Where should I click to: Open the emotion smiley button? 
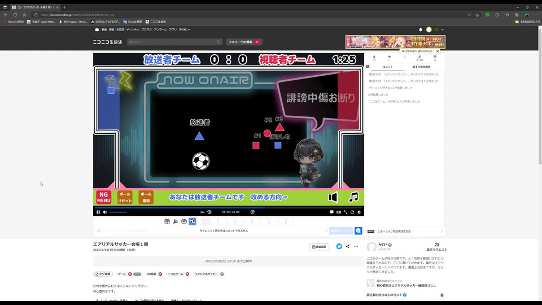pyautogui.click(x=358, y=230)
